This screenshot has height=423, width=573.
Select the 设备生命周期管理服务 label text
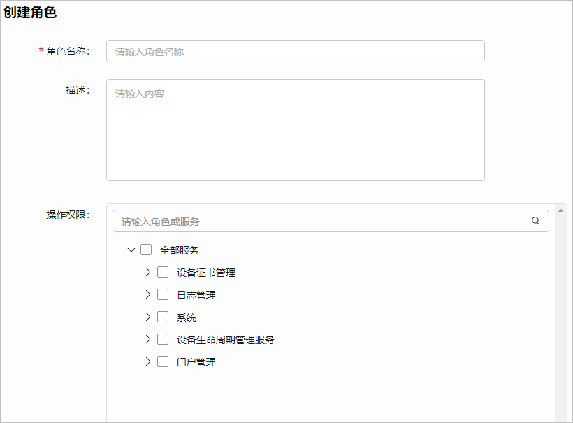point(226,340)
